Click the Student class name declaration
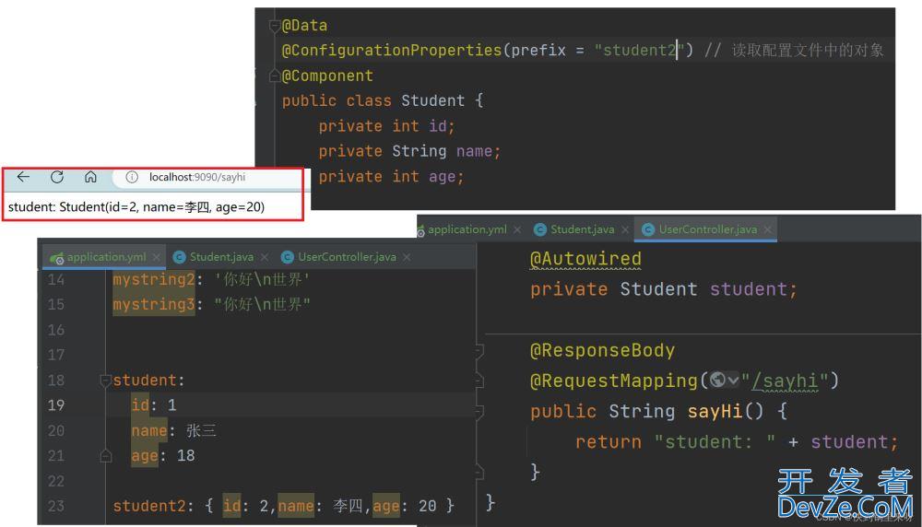The image size is (922, 527). point(432,100)
